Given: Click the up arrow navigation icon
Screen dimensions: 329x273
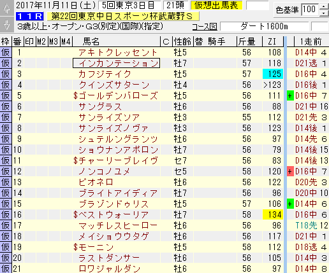Looking at the screenshot, I should [7, 8].
